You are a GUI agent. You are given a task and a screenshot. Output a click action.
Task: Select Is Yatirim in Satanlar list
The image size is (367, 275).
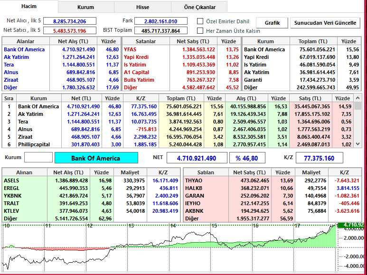[x=135, y=65]
